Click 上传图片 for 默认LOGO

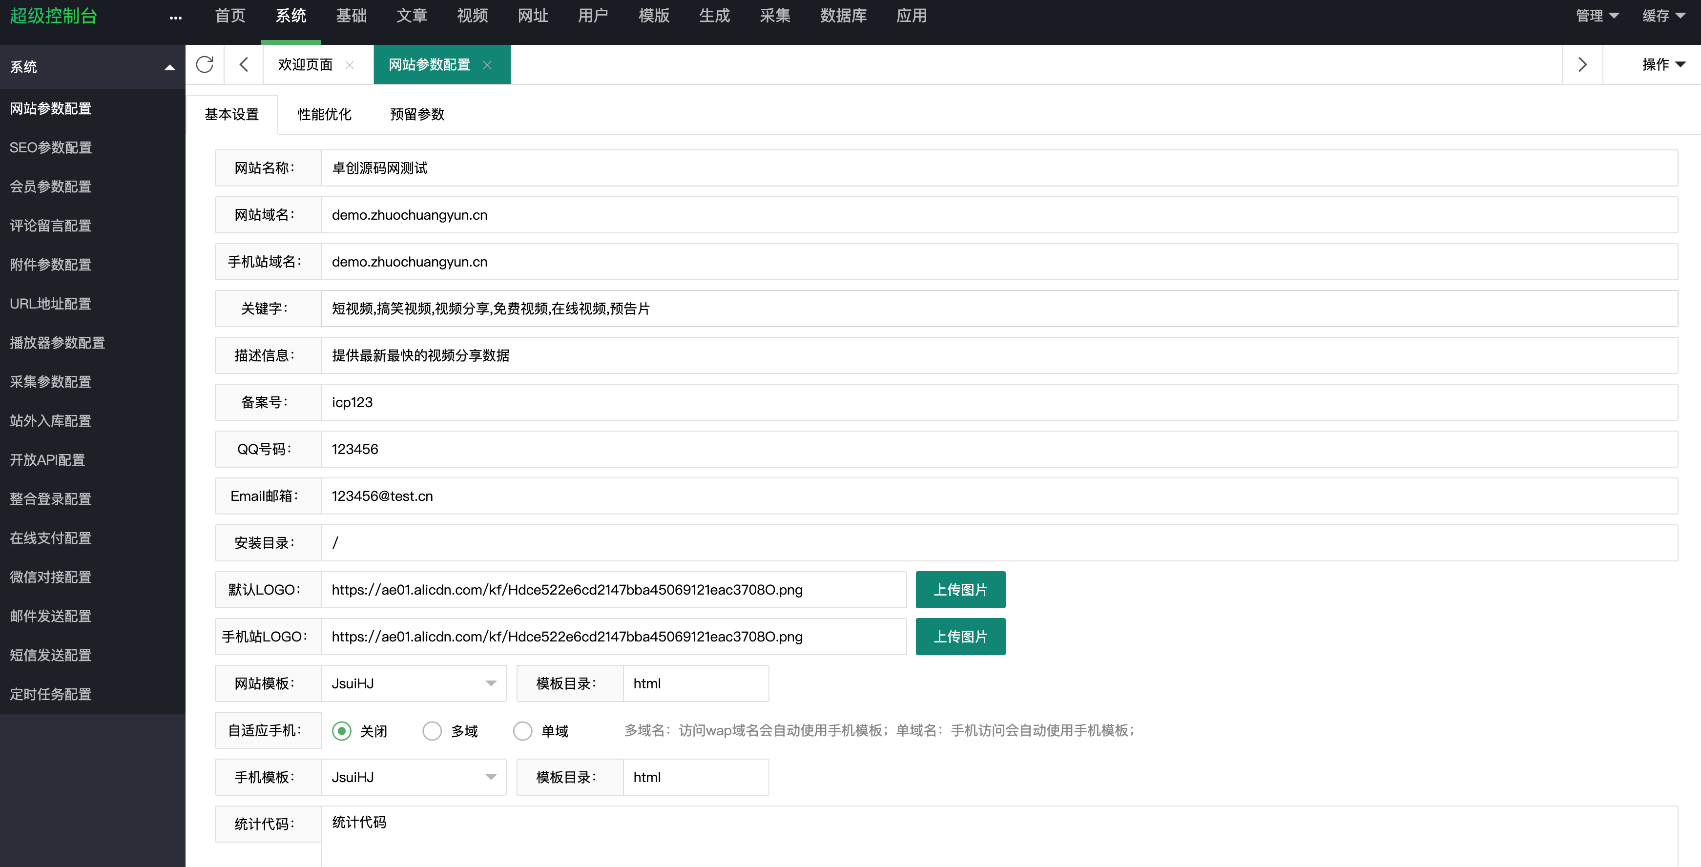pos(960,590)
